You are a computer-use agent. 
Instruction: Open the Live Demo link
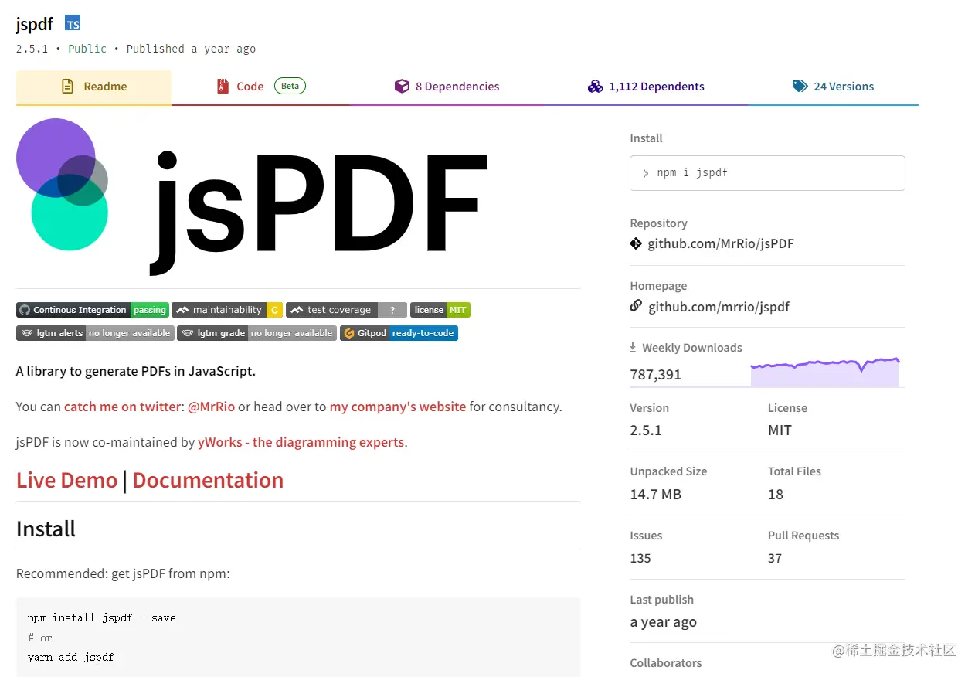point(67,480)
